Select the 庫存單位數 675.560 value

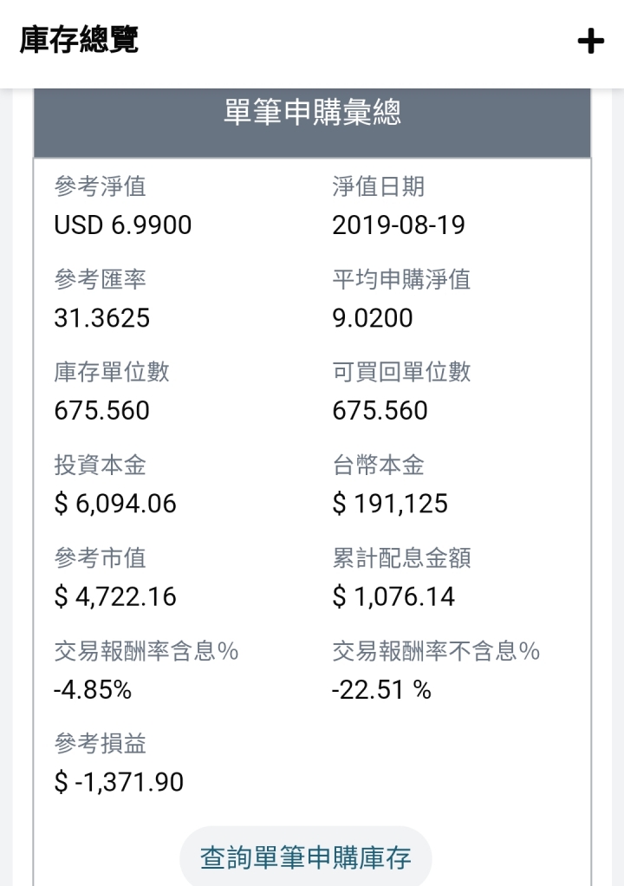[102, 411]
